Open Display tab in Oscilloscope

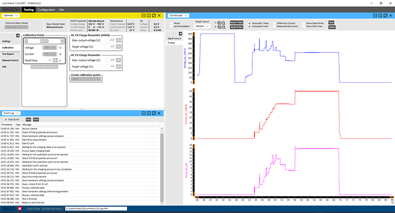(174, 42)
